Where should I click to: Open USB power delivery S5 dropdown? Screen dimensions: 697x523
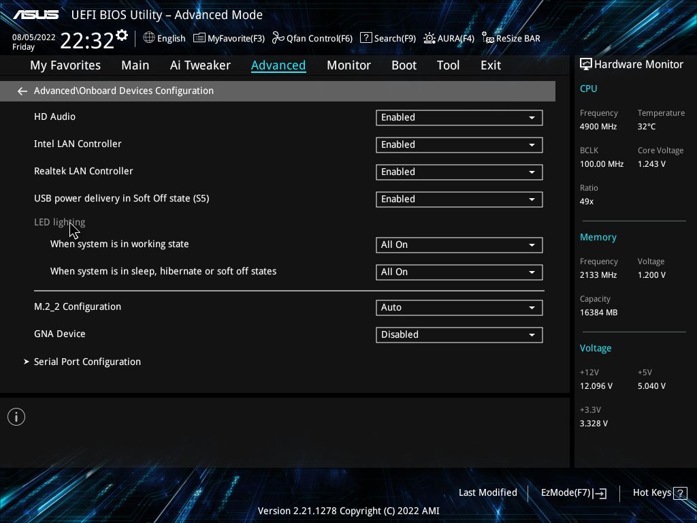click(459, 200)
